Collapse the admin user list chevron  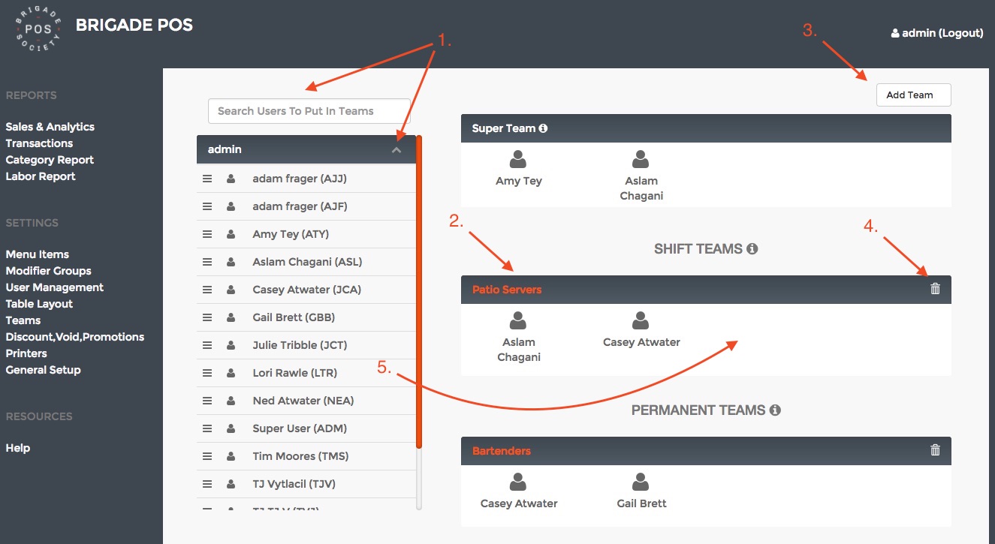coord(396,150)
